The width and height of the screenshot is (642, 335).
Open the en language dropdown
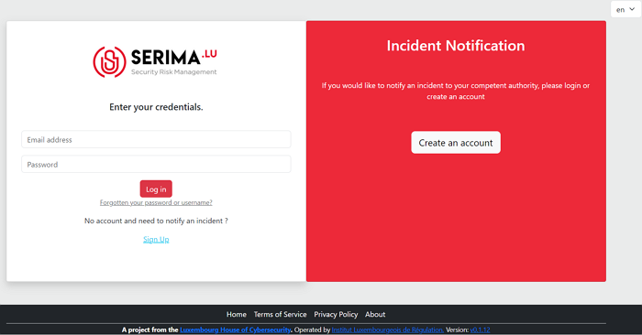[625, 9]
